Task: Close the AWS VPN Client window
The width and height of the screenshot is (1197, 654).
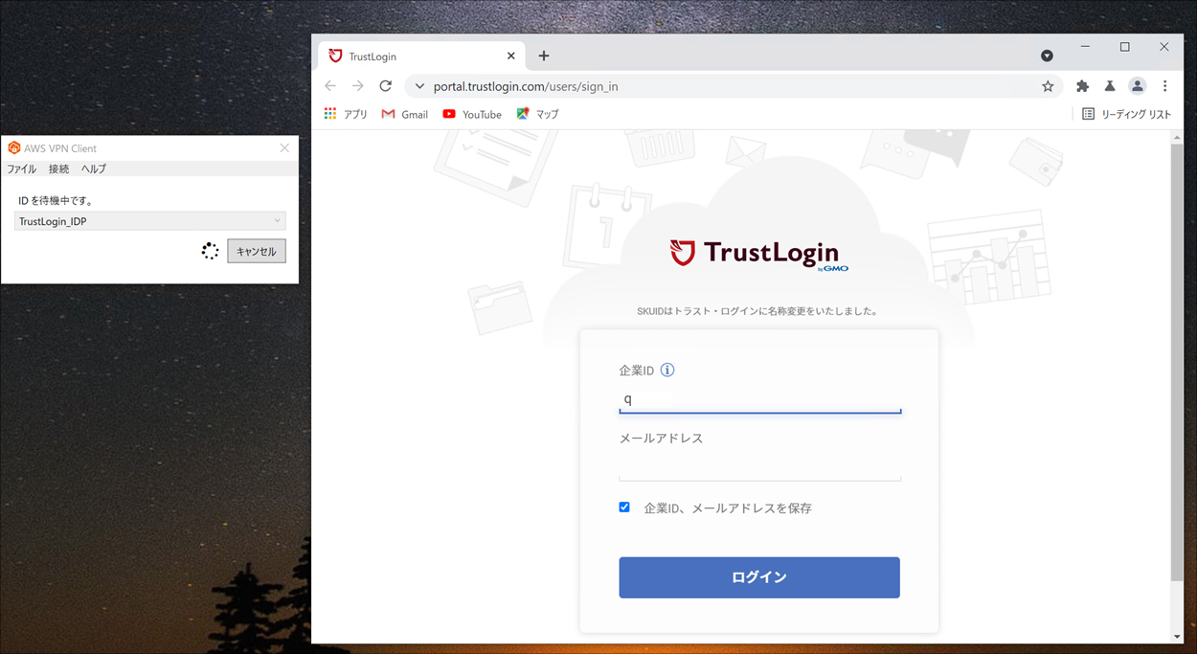Action: point(284,148)
